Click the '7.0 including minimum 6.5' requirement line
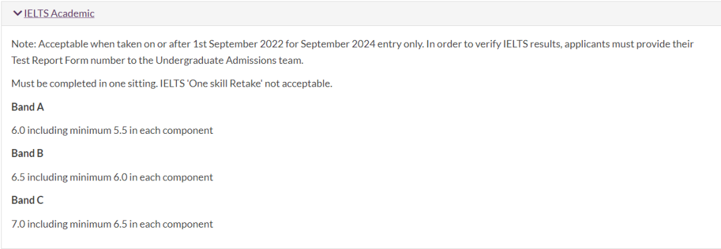Screen dimensions: 721x249 [112, 224]
